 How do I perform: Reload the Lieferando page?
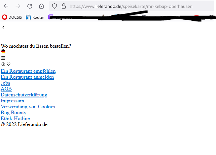[x=30, y=6]
